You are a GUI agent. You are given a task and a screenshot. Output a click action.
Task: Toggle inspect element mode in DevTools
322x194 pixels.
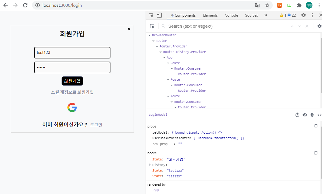pos(150,15)
